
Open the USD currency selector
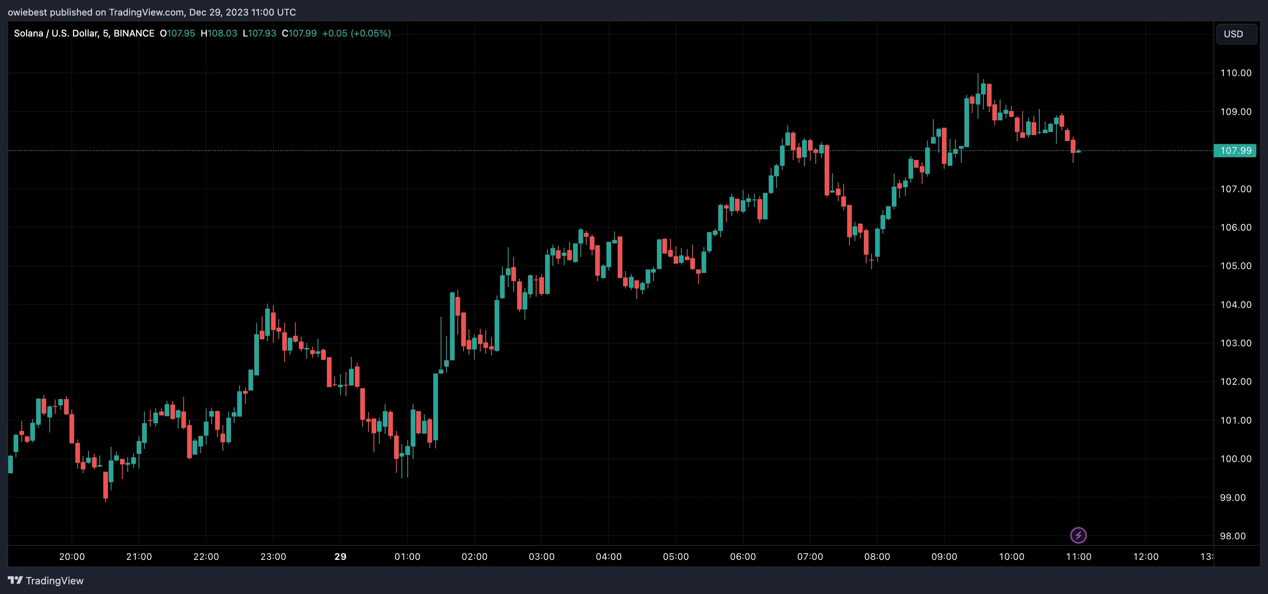click(x=1236, y=33)
